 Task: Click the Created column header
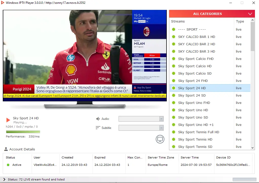pos(67,157)
